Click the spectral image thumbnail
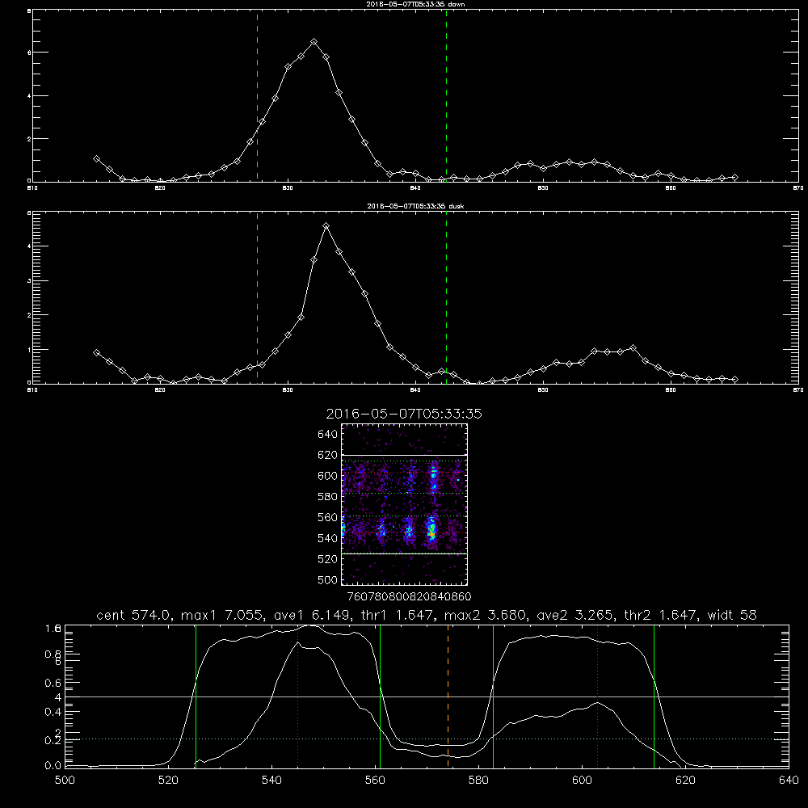Viewport: 808px width, 808px height. coord(405,504)
